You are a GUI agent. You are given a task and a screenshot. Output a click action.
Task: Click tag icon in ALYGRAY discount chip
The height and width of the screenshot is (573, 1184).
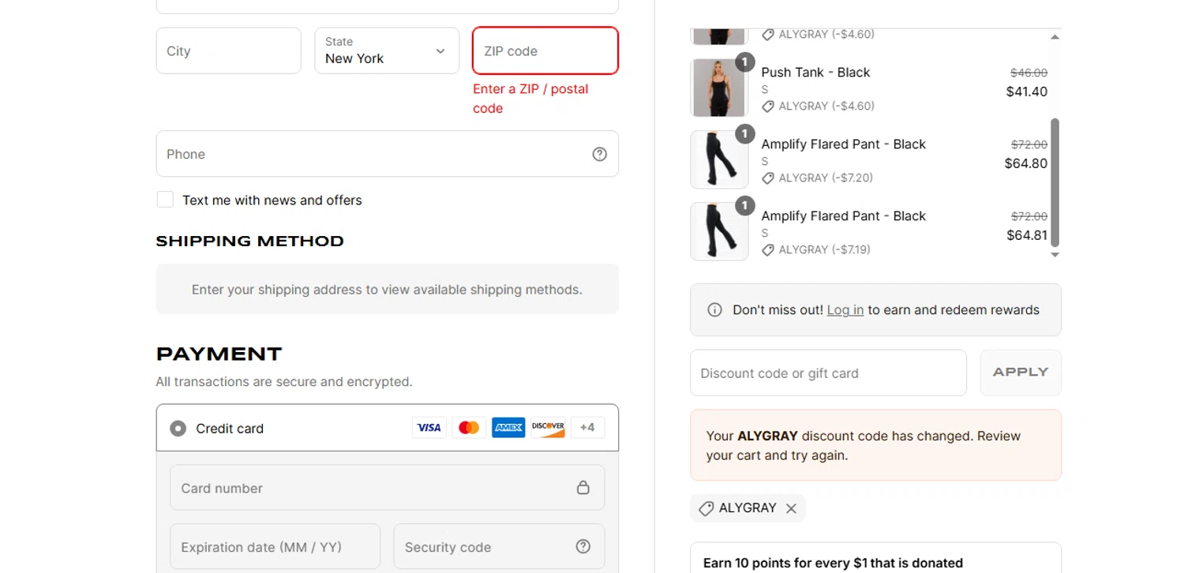[706, 508]
